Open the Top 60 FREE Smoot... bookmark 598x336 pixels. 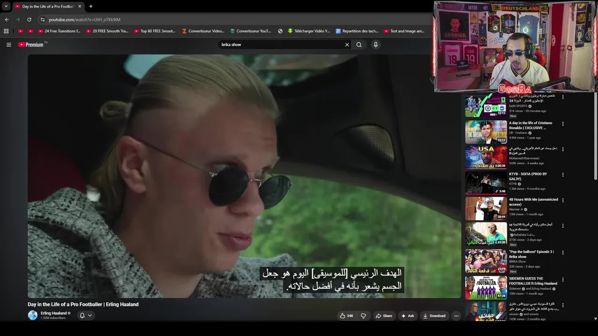pyautogui.click(x=155, y=31)
